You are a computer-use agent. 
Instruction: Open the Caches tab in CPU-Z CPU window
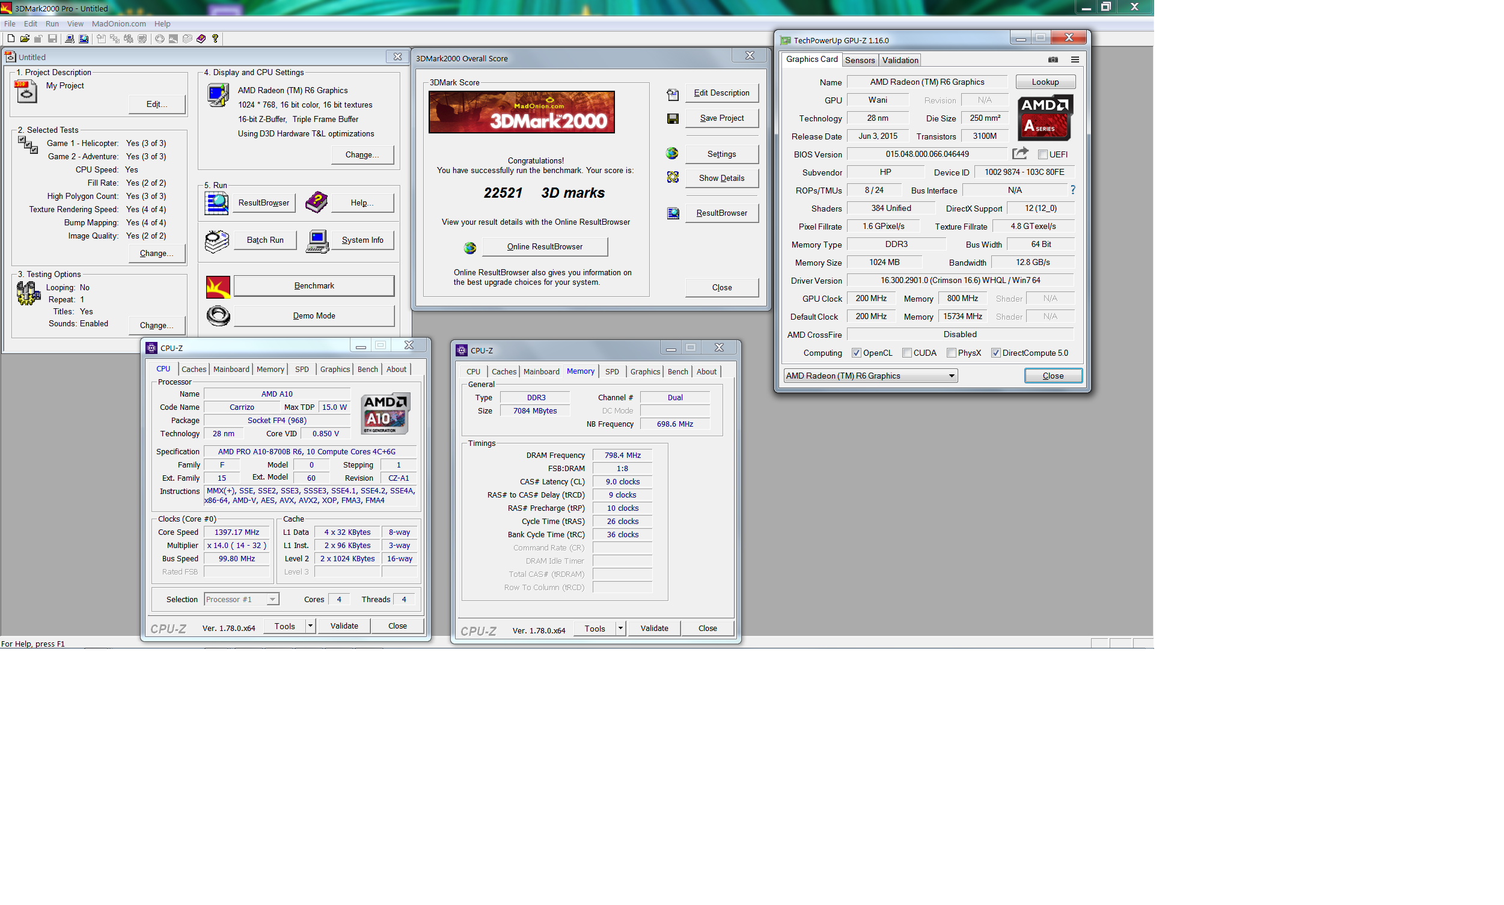click(x=194, y=370)
